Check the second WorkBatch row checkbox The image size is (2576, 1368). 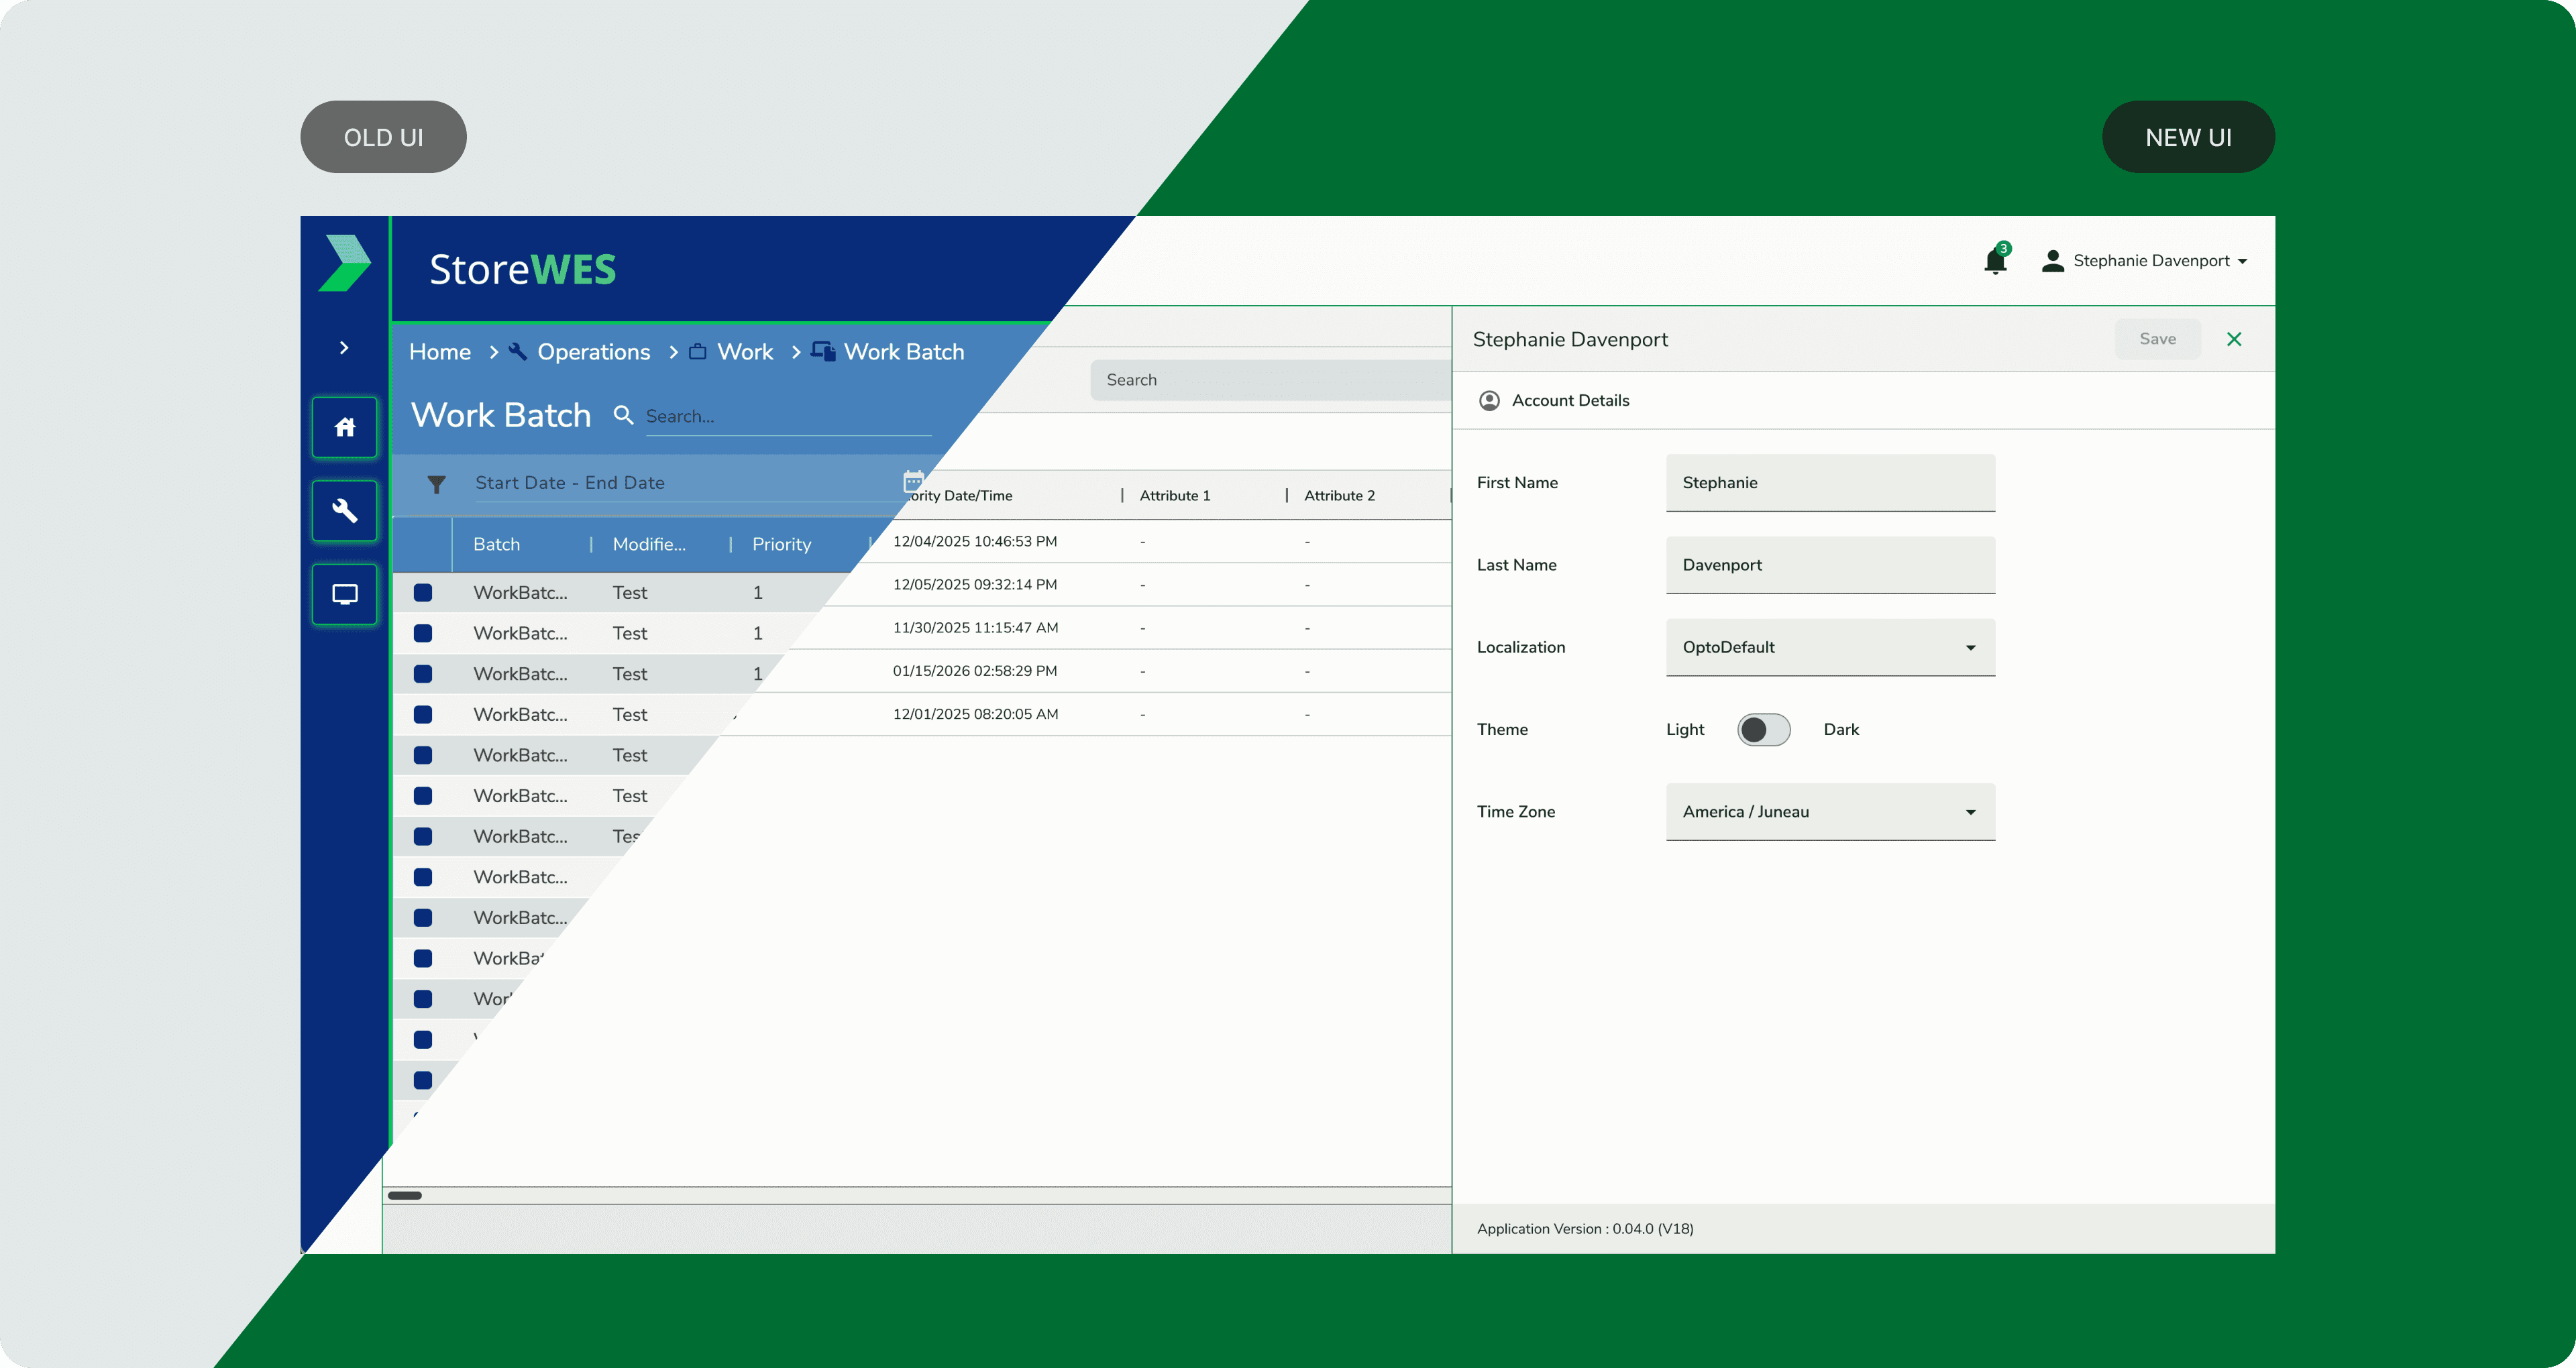click(423, 634)
